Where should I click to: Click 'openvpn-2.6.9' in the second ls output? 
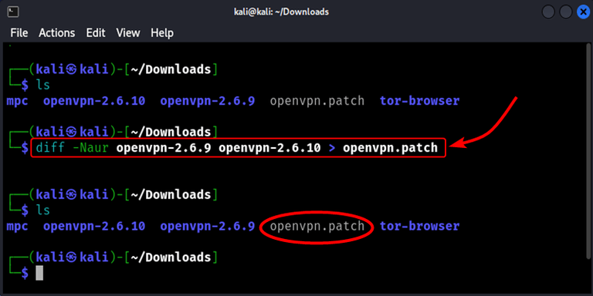(x=208, y=227)
